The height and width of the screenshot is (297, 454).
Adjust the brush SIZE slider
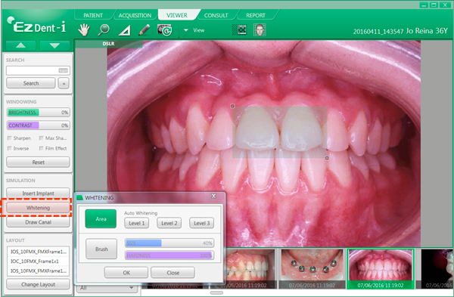[169, 243]
